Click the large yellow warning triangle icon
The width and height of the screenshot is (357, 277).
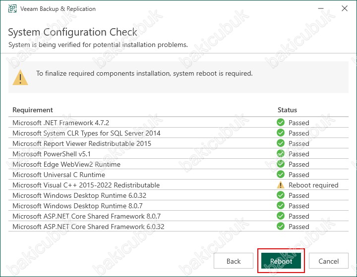(20, 78)
